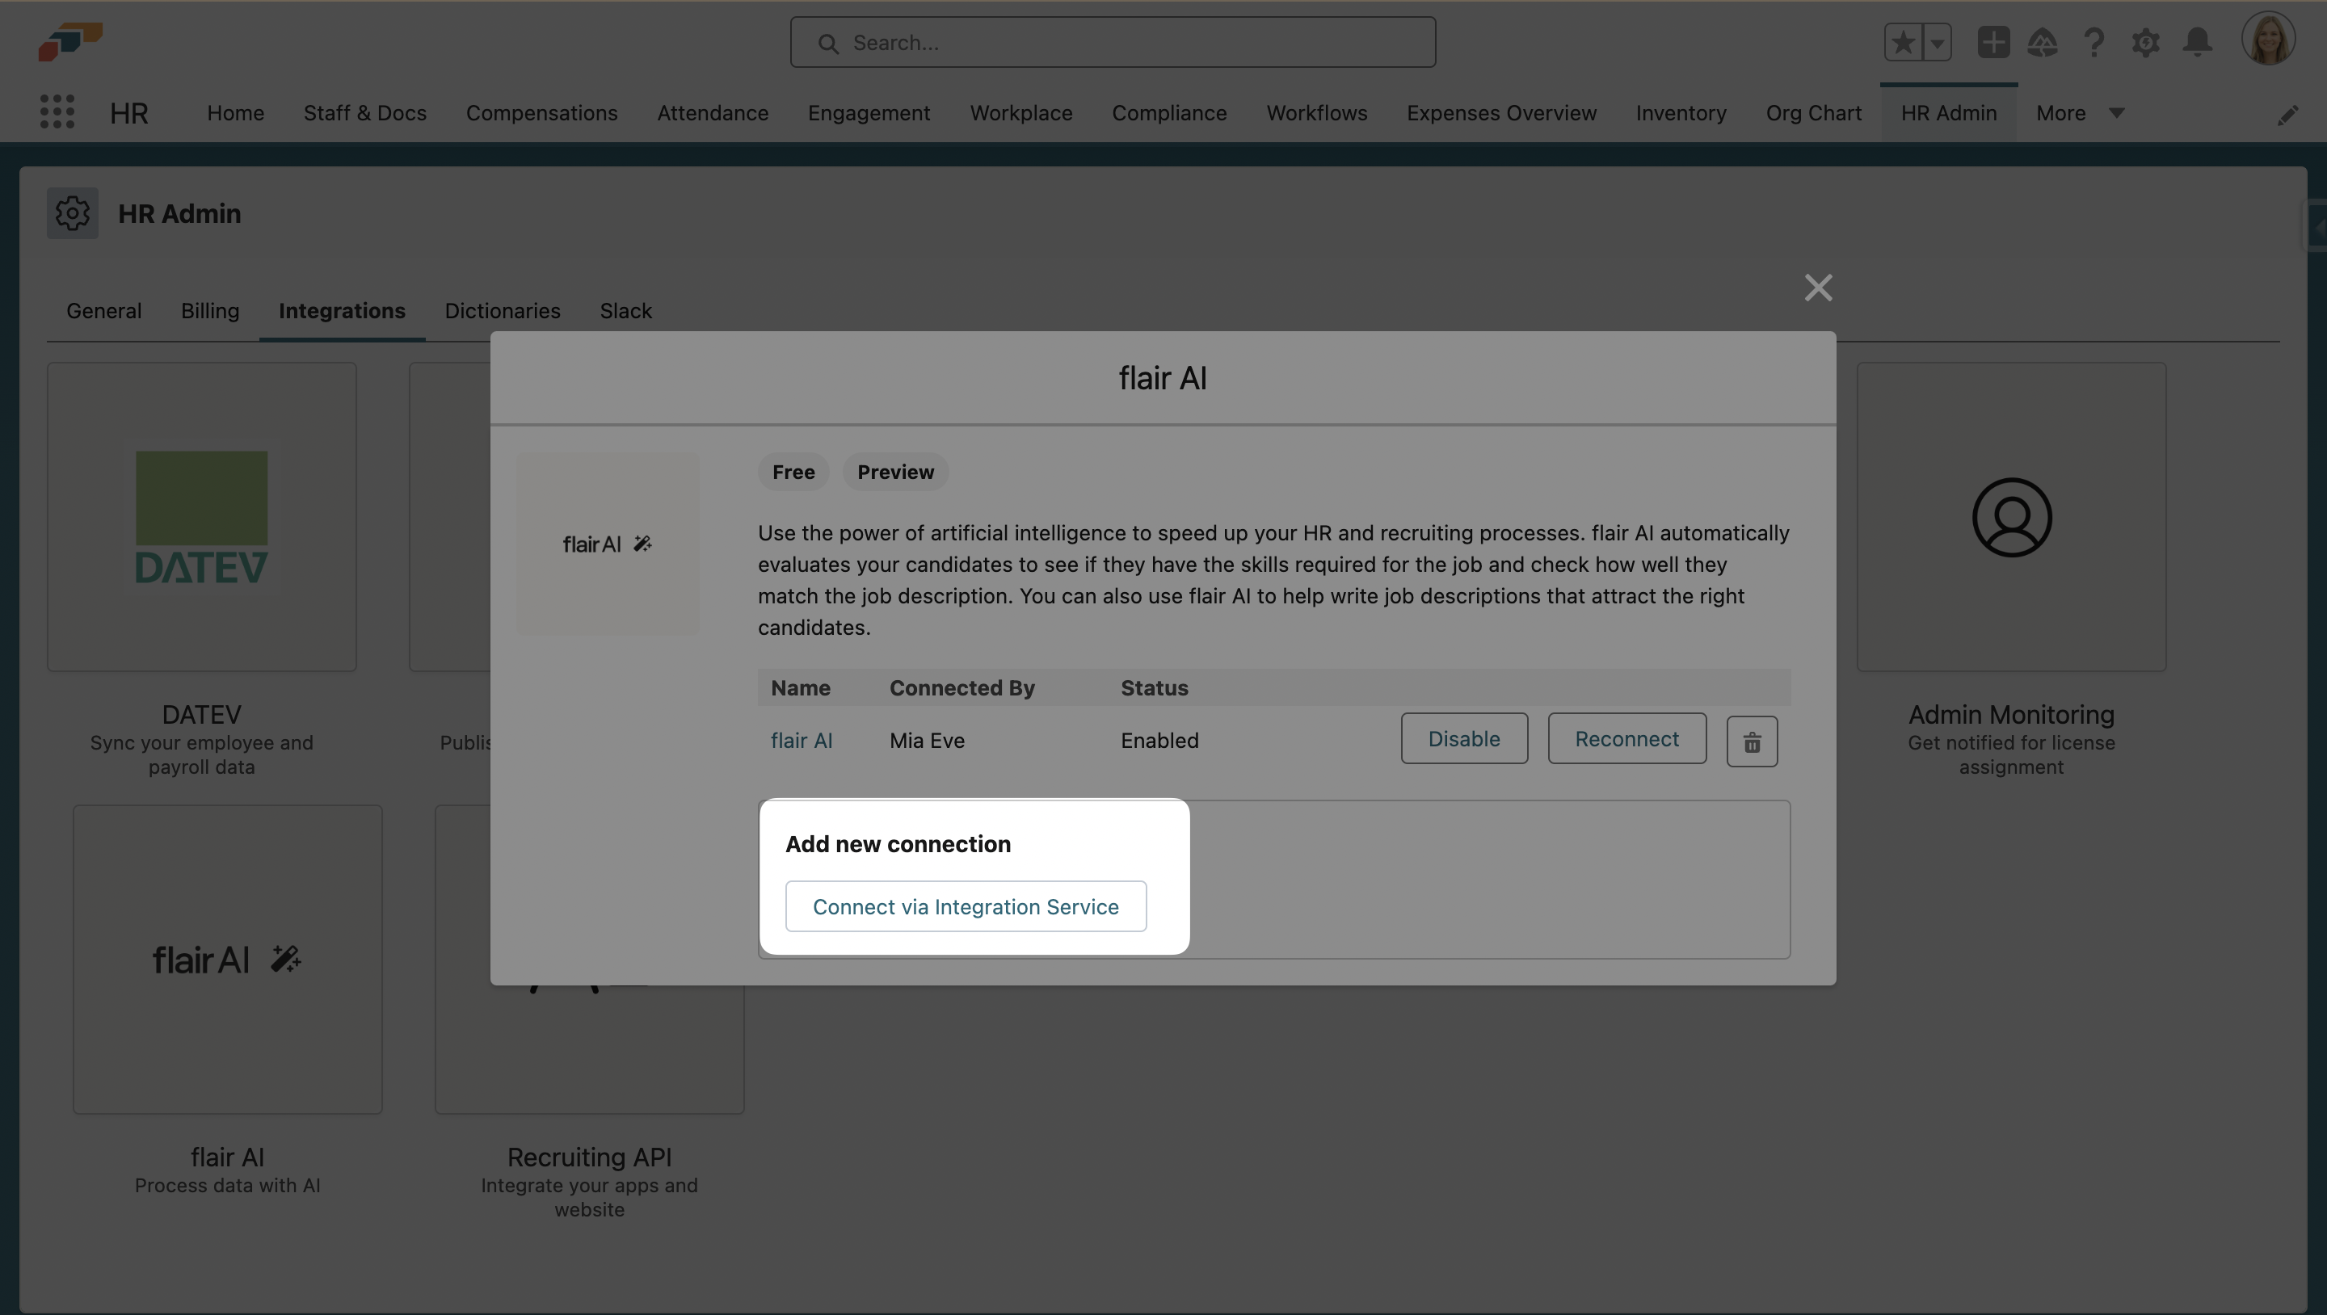This screenshot has height=1315, width=2327.
Task: Expand the More navigation menu
Action: pyautogui.click(x=2079, y=113)
